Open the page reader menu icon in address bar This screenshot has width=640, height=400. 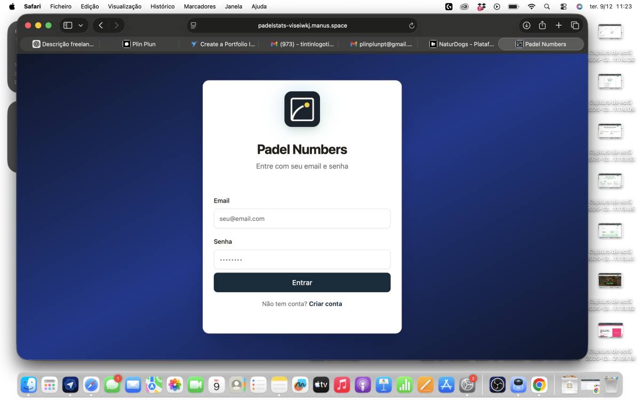pyautogui.click(x=194, y=25)
